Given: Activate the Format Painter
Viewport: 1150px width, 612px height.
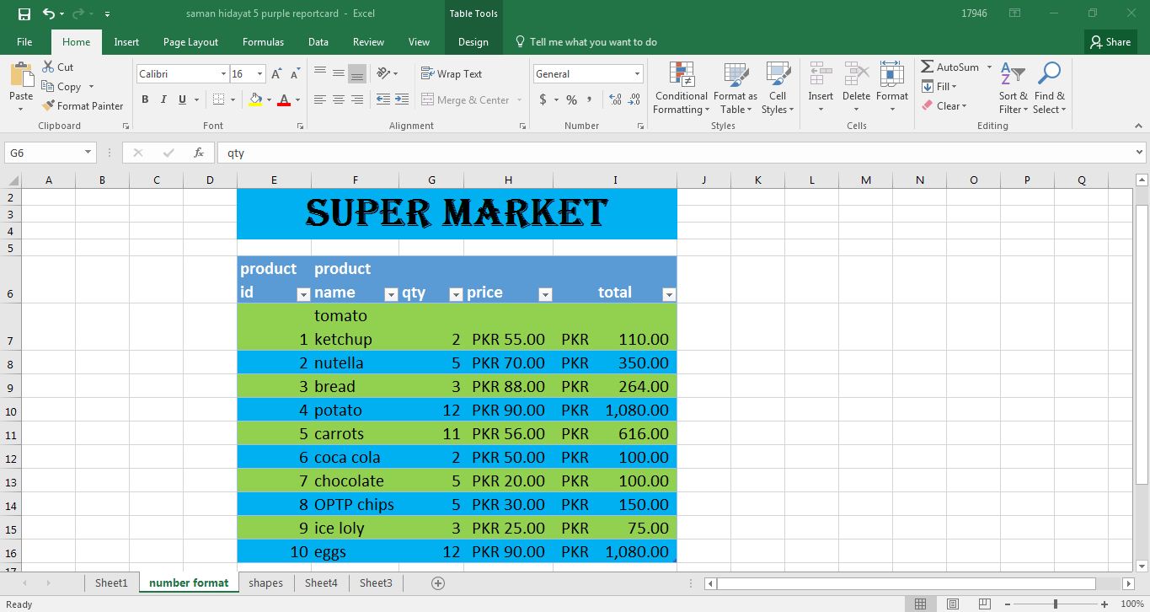Looking at the screenshot, I should click(83, 105).
